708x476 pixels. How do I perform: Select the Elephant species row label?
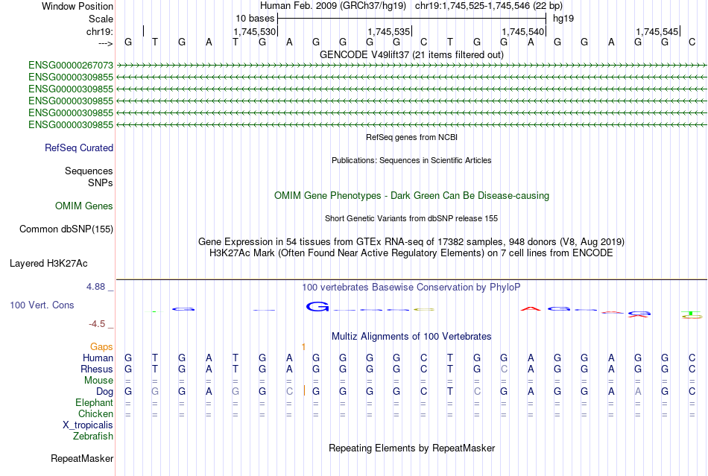pos(95,402)
